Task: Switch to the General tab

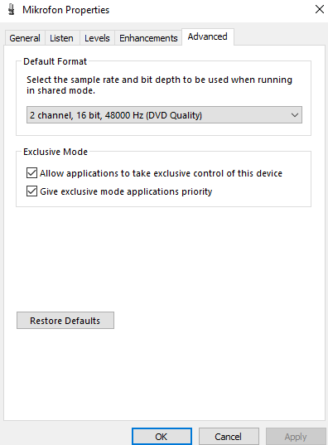Action: click(25, 38)
